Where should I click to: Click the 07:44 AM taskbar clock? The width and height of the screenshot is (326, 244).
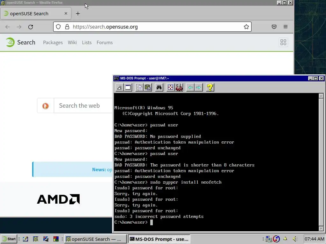pos(314,239)
